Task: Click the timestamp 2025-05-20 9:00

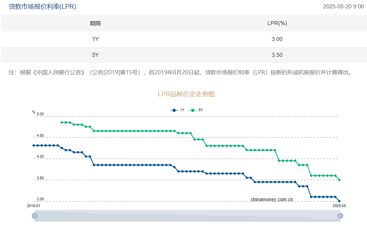Action: pos(344,6)
